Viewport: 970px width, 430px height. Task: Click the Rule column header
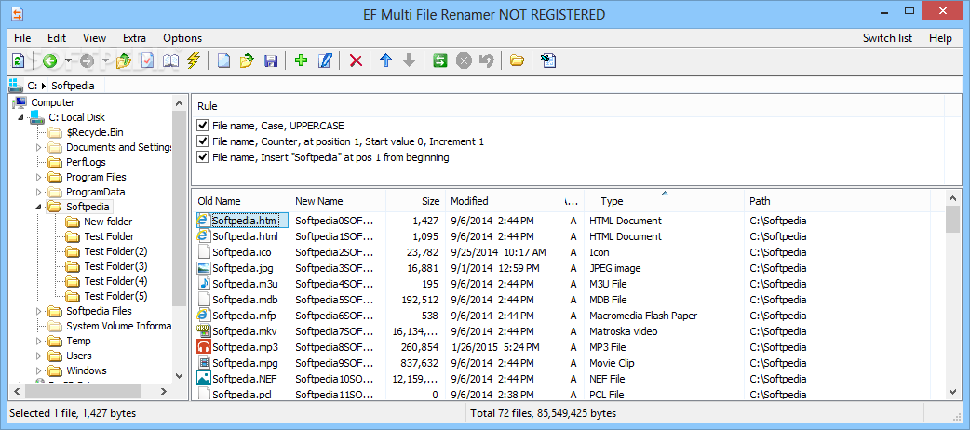click(569, 106)
